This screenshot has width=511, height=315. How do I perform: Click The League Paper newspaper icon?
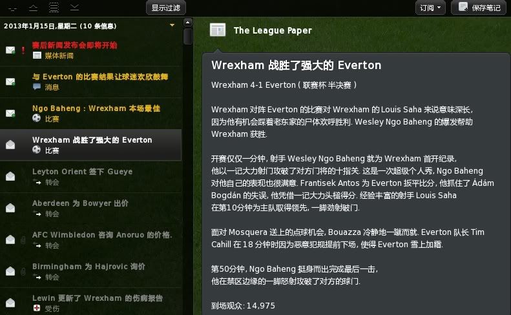218,30
